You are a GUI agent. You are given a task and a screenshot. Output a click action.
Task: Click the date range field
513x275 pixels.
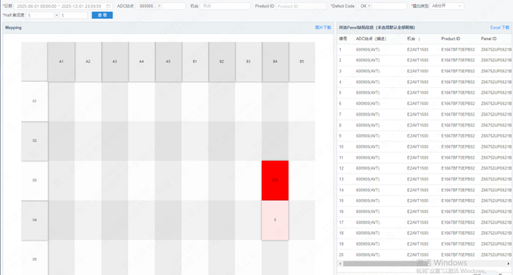(x=63, y=6)
